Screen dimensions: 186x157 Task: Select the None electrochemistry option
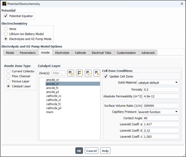click(6, 29)
